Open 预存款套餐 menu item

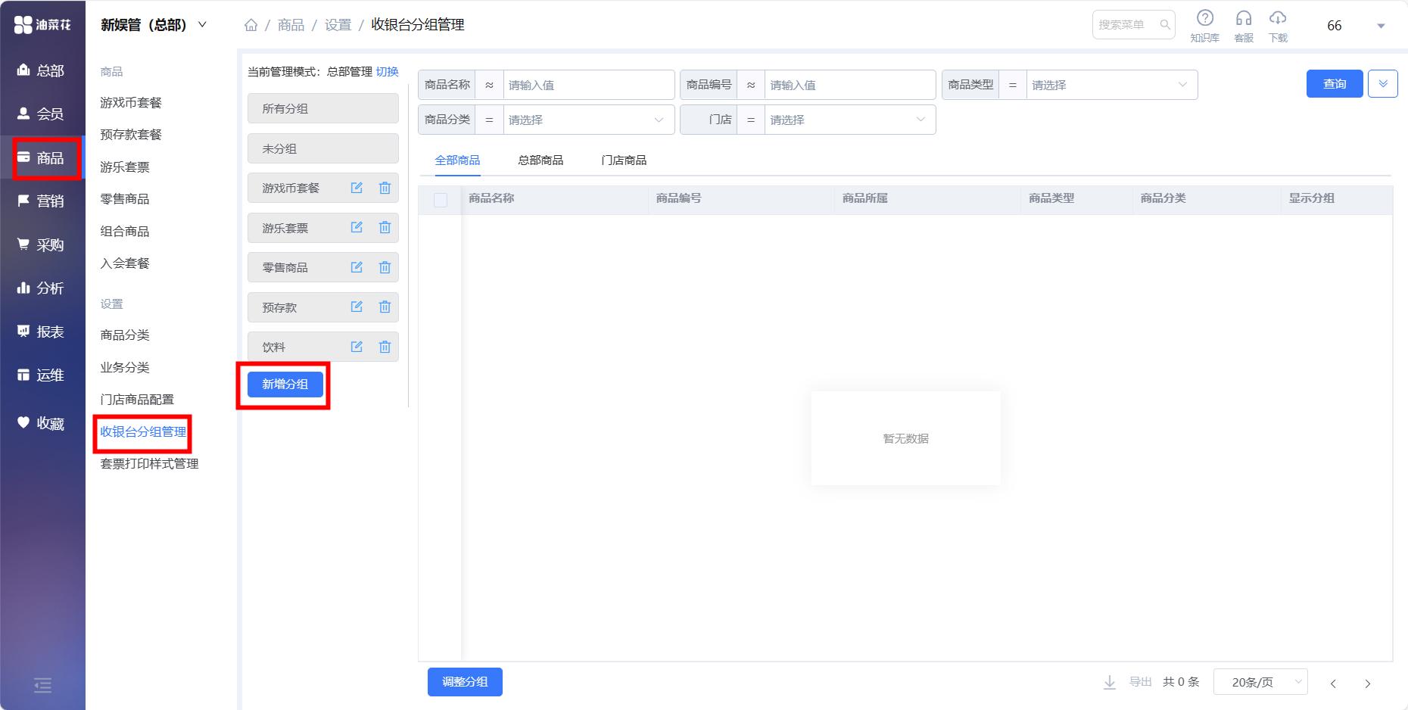point(131,134)
